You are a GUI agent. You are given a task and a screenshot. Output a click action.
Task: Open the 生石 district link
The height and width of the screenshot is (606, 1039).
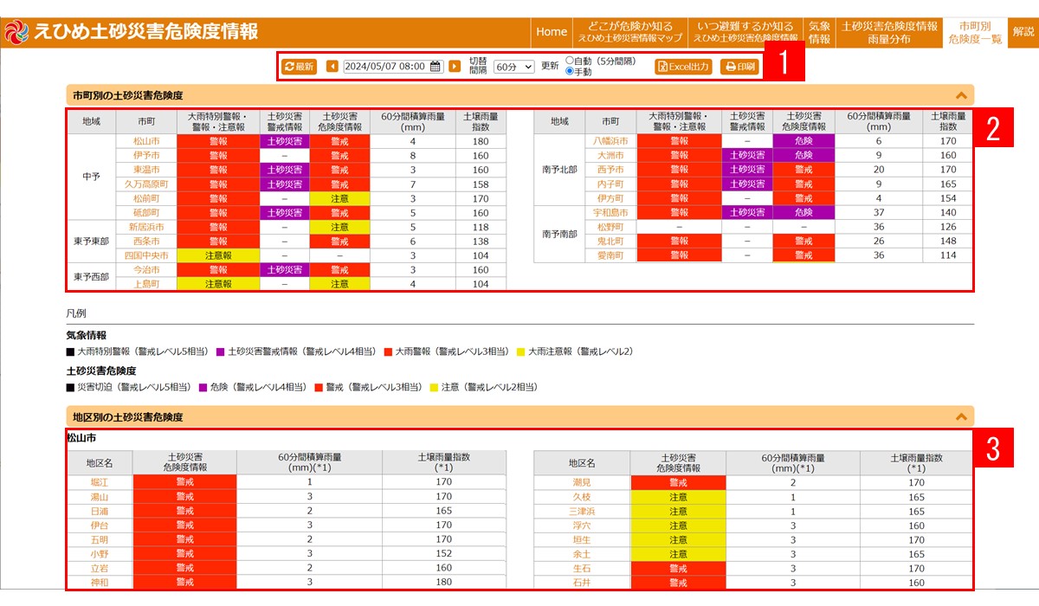click(x=582, y=568)
